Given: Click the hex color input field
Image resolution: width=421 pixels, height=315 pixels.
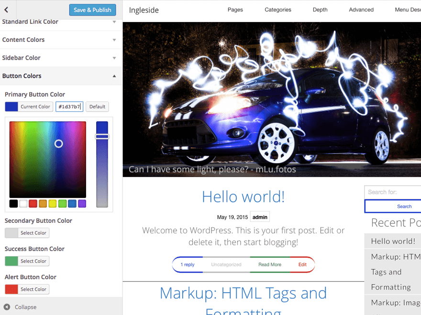Looking at the screenshot, I should pyautogui.click(x=69, y=106).
